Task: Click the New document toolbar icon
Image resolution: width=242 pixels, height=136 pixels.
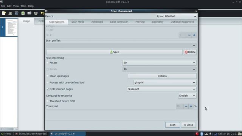Action: pos(4,13)
